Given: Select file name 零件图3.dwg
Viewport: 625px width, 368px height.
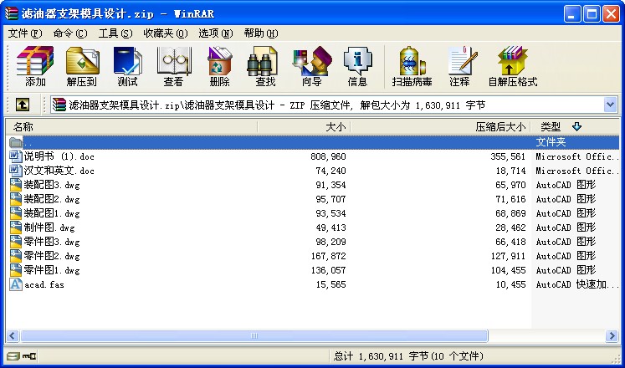Looking at the screenshot, I should tap(52, 243).
